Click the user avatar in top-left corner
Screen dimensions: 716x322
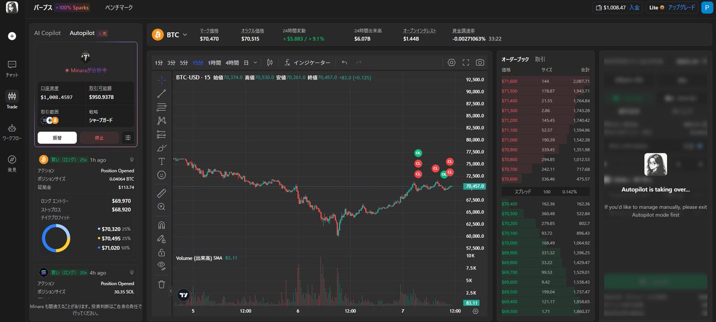point(12,8)
